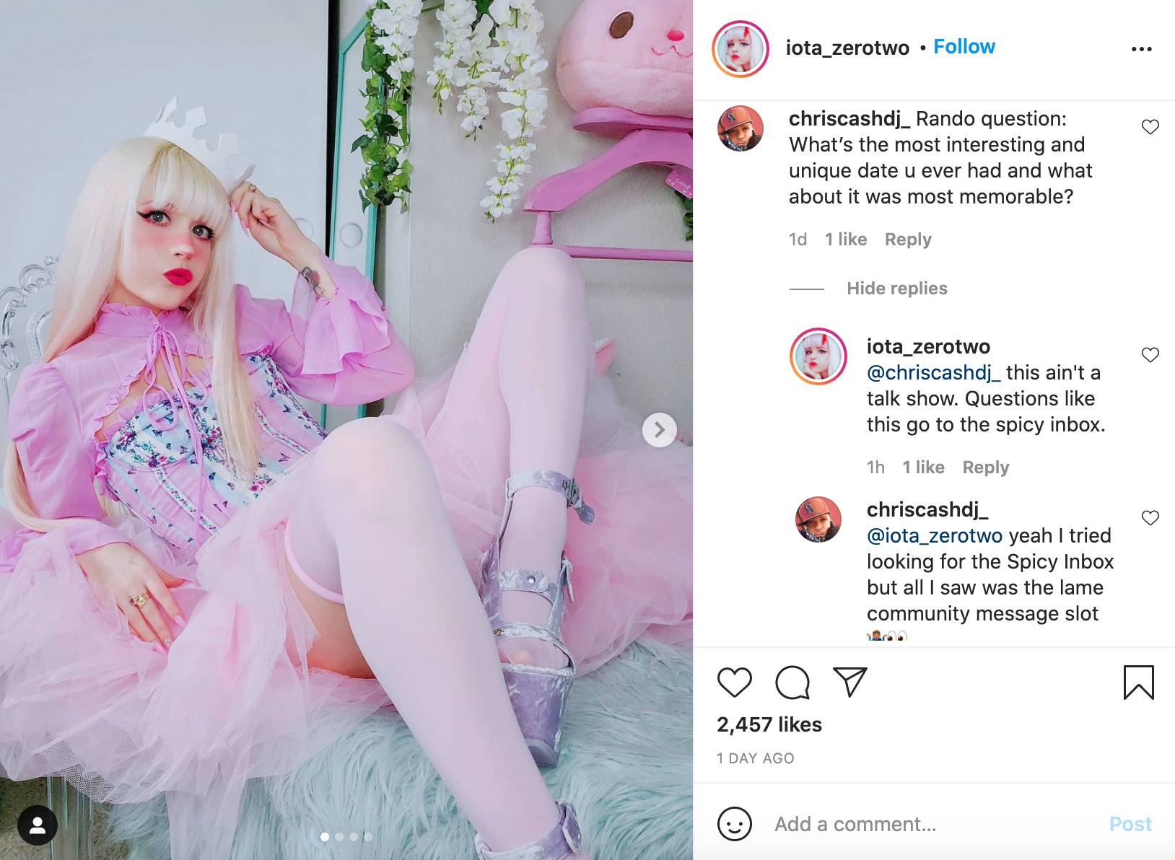Go to next photo arrow
1175x860 pixels.
pyautogui.click(x=660, y=430)
